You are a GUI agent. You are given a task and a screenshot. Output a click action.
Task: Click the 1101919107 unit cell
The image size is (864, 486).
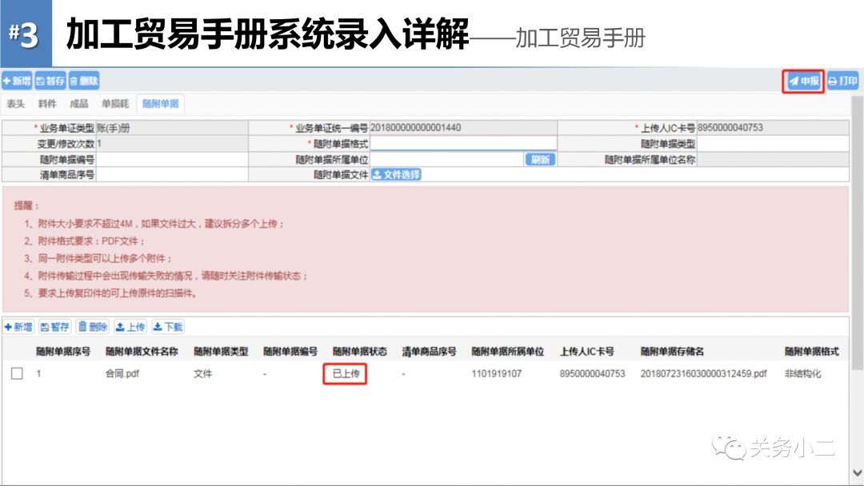pos(497,374)
